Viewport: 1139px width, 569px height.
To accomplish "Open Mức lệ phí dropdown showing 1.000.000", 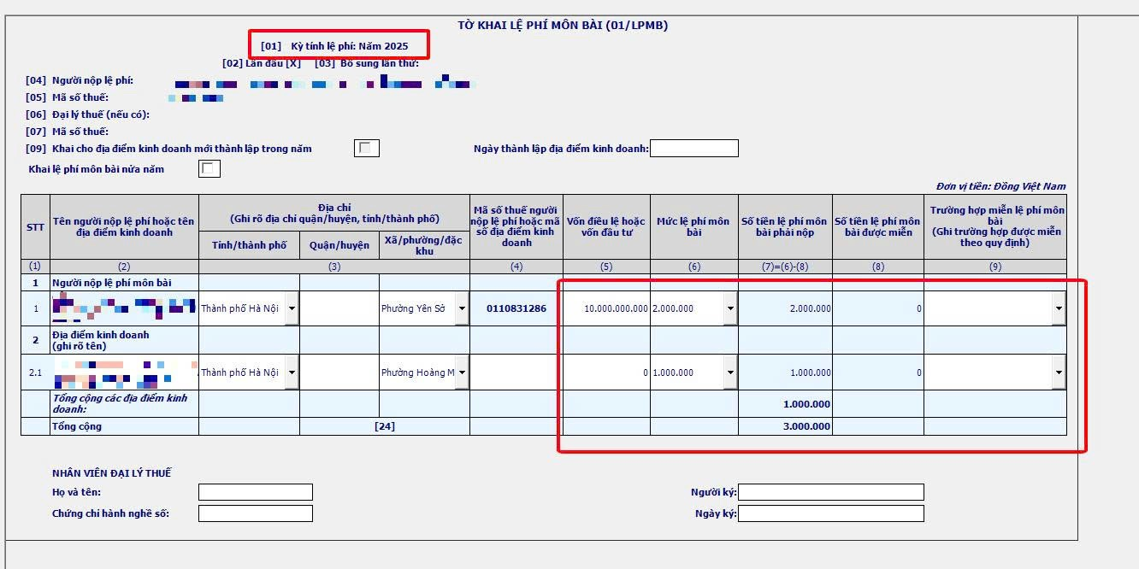I will [x=729, y=372].
